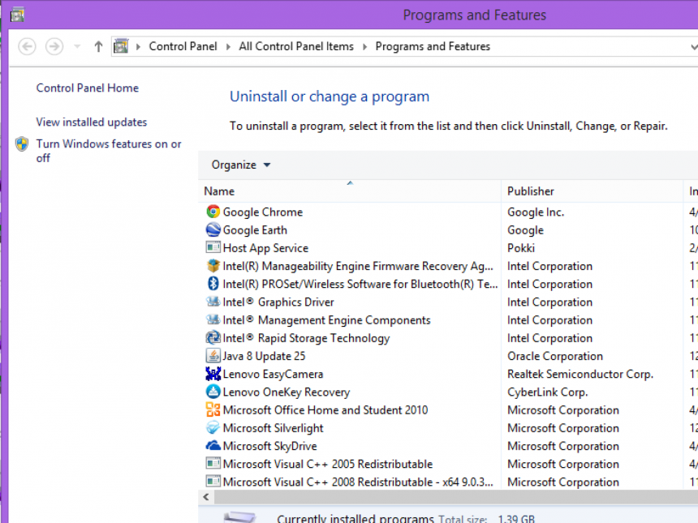The image size is (698, 523).
Task: Open the View installed updates link
Action: (x=91, y=122)
